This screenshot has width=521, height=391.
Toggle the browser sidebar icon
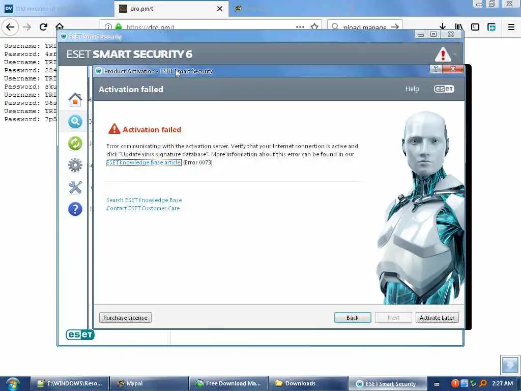coord(475,27)
